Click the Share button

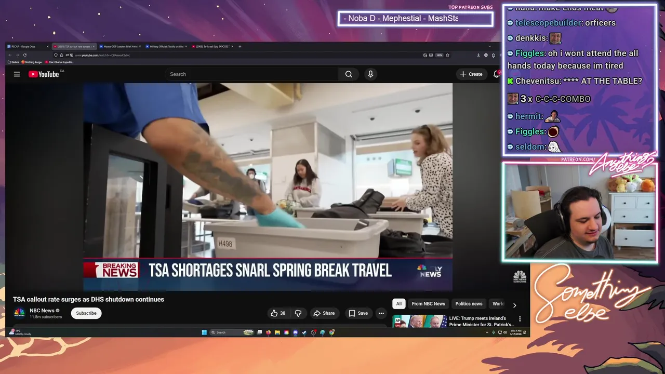324,313
